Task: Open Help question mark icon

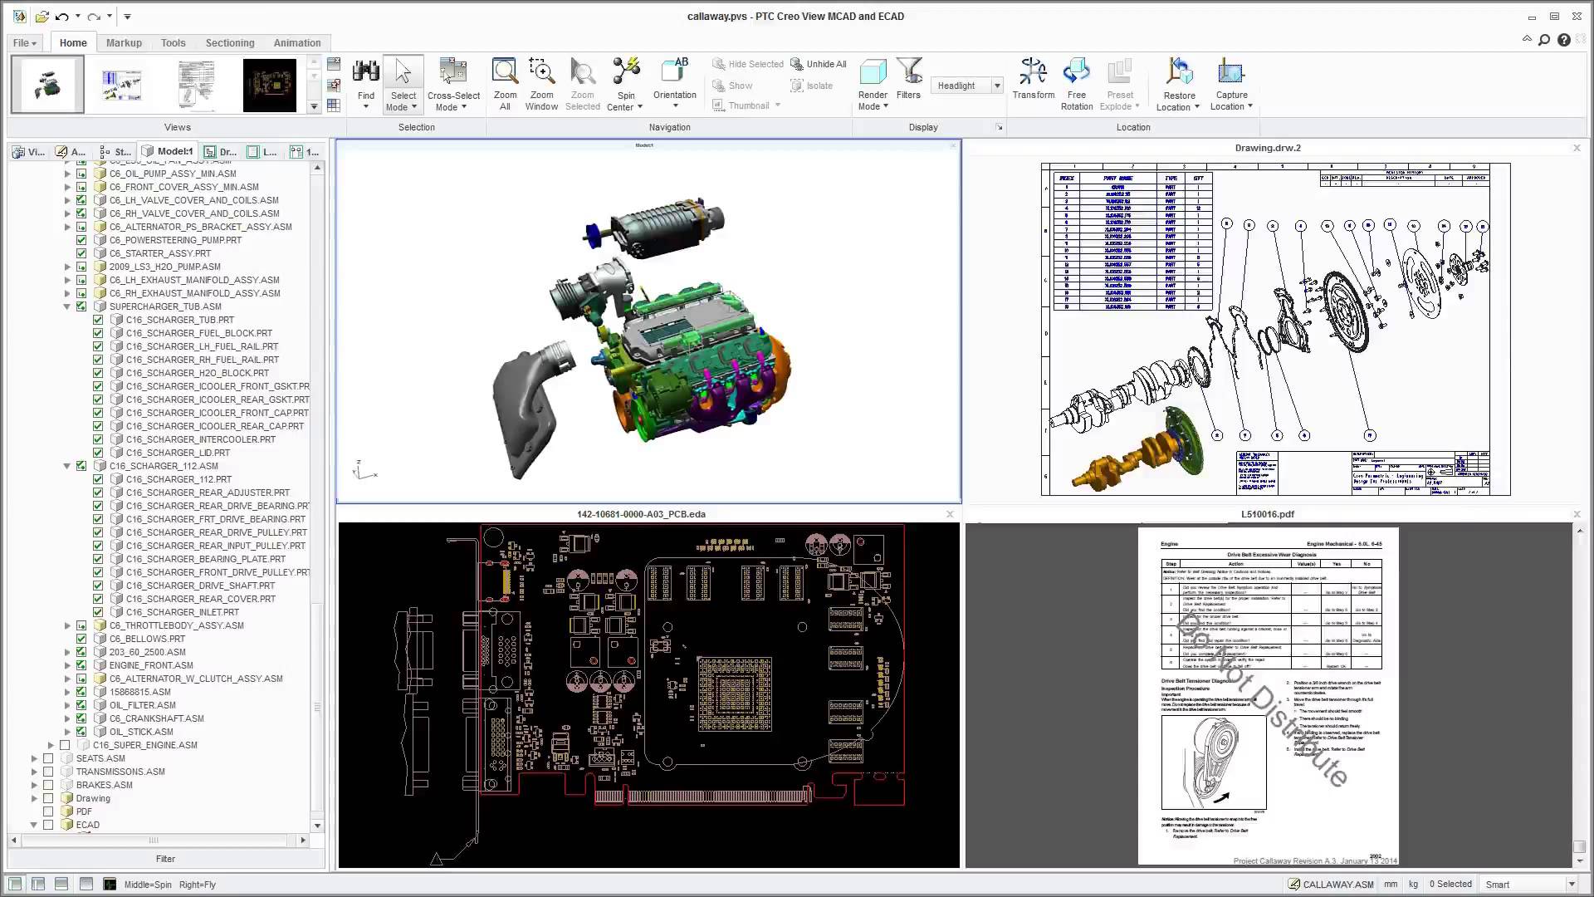Action: click(1564, 40)
